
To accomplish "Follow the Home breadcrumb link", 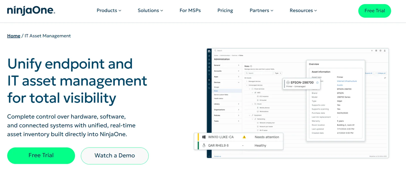I will 14,36.
